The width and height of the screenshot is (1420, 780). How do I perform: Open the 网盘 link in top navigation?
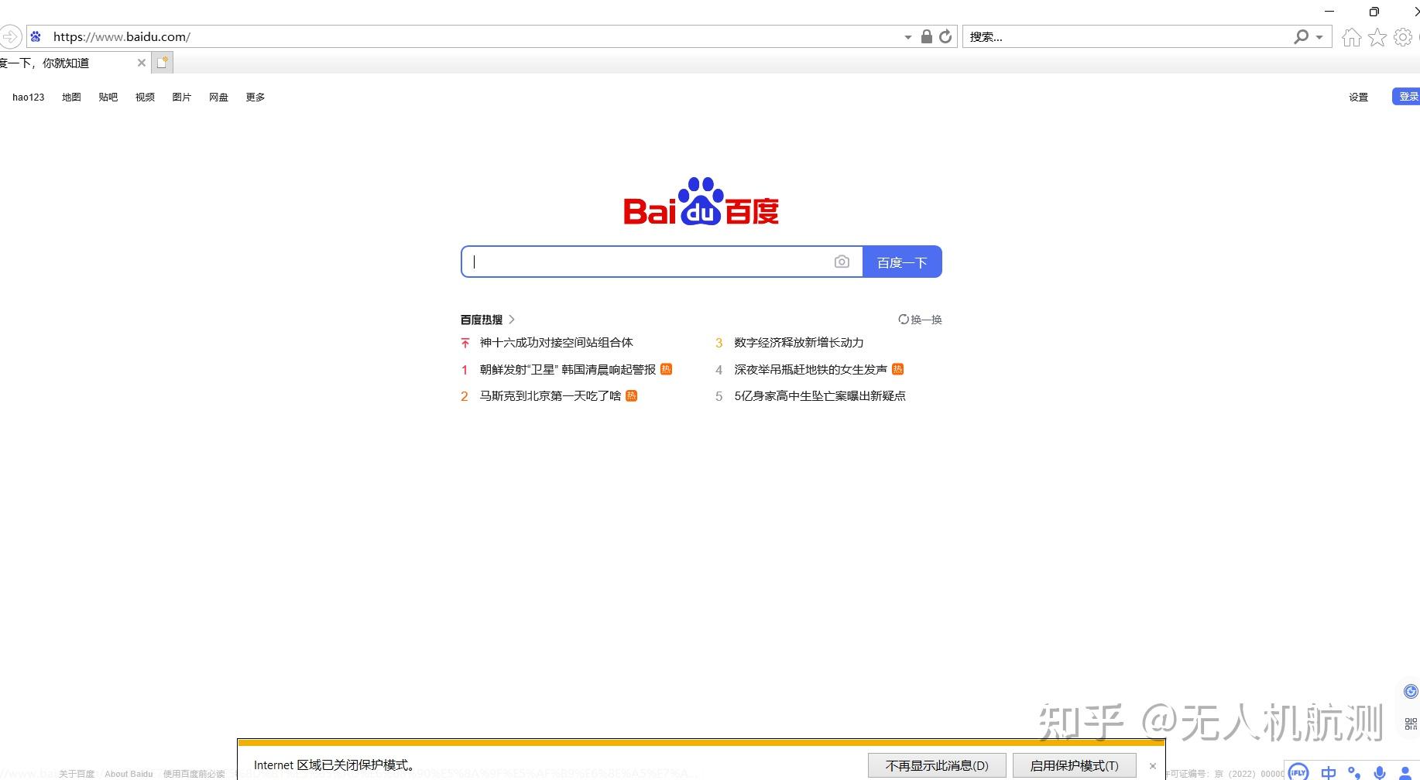[218, 97]
